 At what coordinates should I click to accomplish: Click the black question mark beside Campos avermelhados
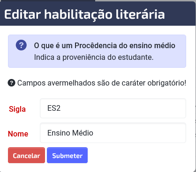11,83
